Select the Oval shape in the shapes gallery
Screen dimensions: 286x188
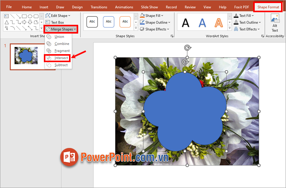(30, 16)
